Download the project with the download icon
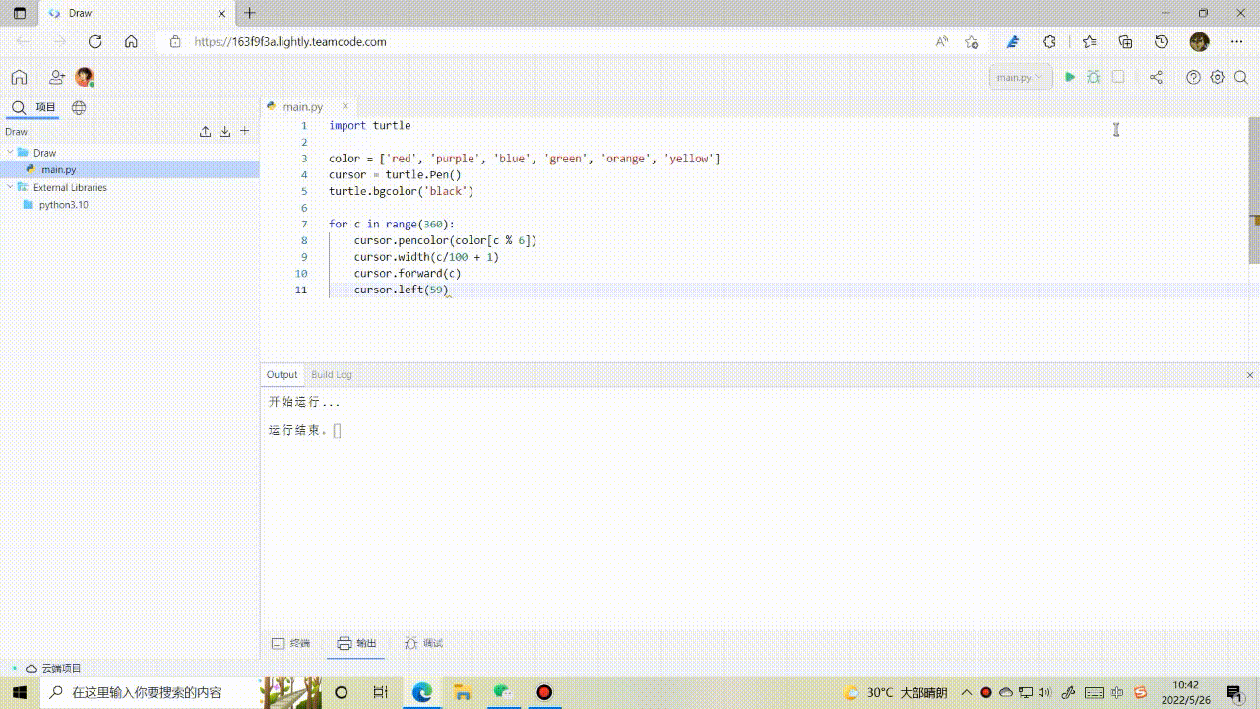The height and width of the screenshot is (709, 1260). (x=224, y=130)
